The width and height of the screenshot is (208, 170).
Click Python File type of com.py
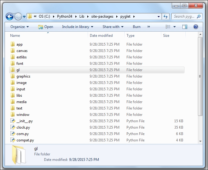click(x=135, y=134)
